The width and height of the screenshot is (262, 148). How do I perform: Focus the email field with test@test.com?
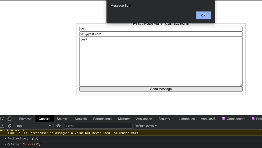[161, 34]
